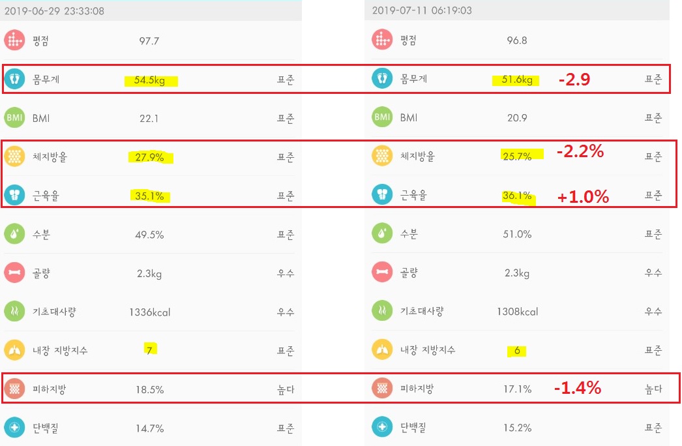
Task: Open the 수분 water drop icon on left
Action: (14, 234)
